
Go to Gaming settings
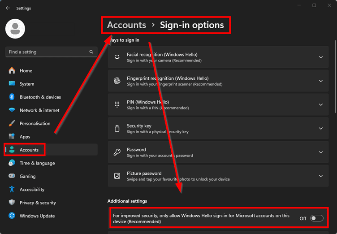pos(52,176)
